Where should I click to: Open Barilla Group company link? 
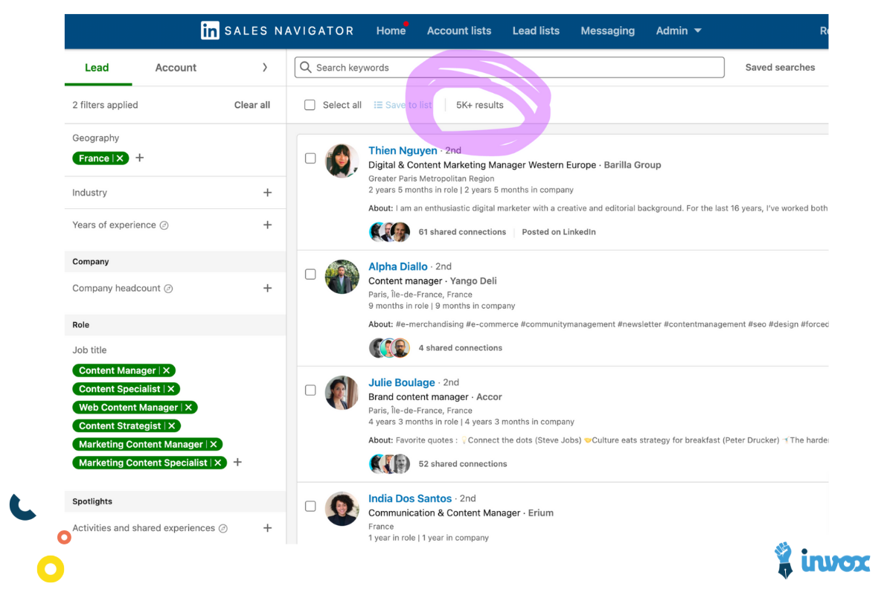click(x=633, y=165)
